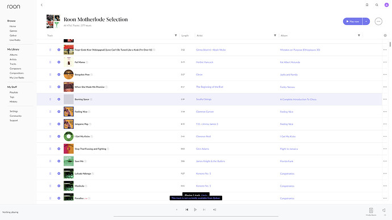Open Album column filter funnel
Image resolution: width=392 pixels, height=220 pixels.
pyautogui.click(x=358, y=35)
